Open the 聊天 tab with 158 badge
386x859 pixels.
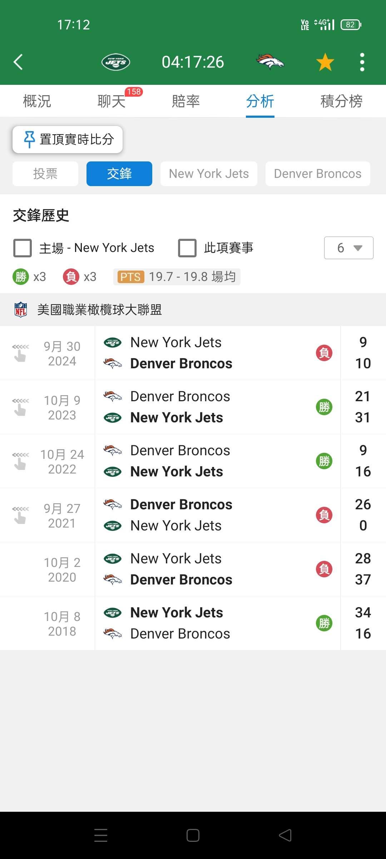tap(112, 101)
